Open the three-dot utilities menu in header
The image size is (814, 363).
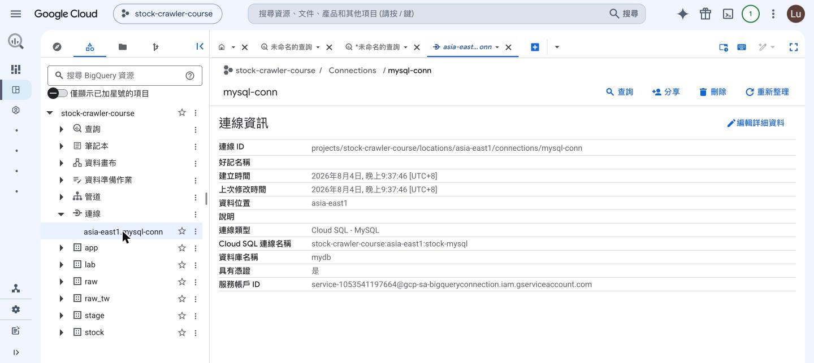773,14
